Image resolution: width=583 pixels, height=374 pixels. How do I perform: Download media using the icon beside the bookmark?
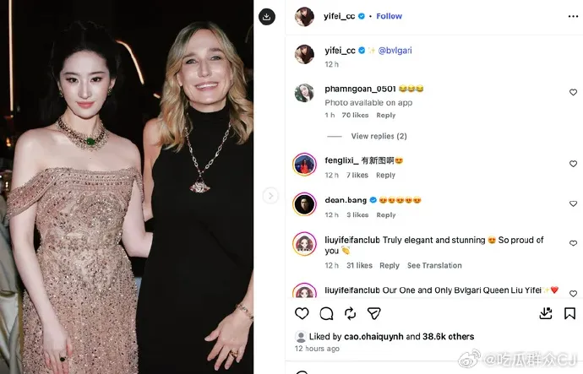click(546, 313)
